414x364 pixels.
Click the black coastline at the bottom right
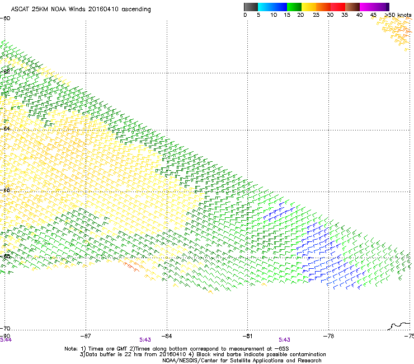click(x=399, y=326)
